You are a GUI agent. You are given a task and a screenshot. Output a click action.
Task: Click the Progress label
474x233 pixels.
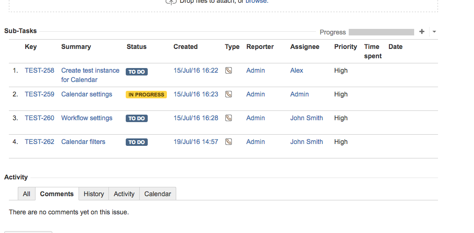pyautogui.click(x=332, y=32)
